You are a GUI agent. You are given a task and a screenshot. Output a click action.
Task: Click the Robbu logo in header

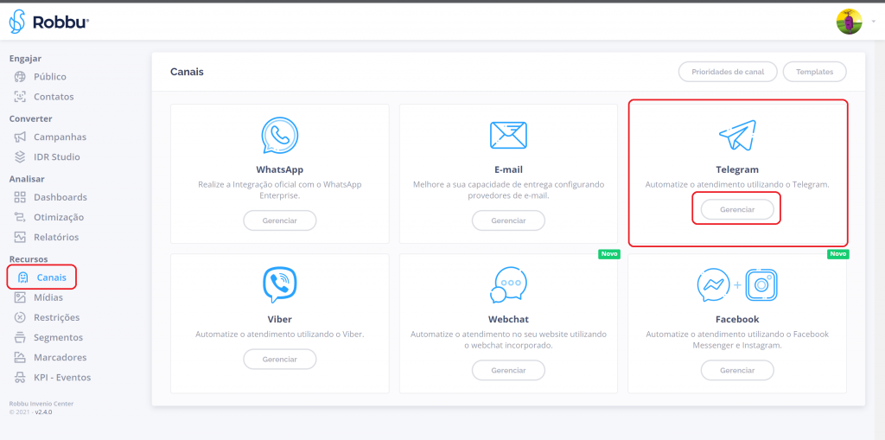point(49,22)
